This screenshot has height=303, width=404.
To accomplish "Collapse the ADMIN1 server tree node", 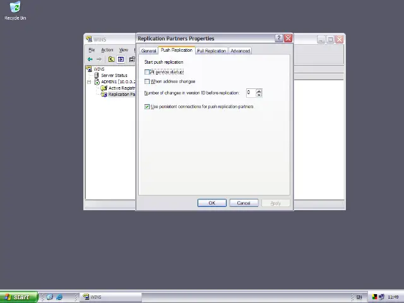I will (x=90, y=81).
